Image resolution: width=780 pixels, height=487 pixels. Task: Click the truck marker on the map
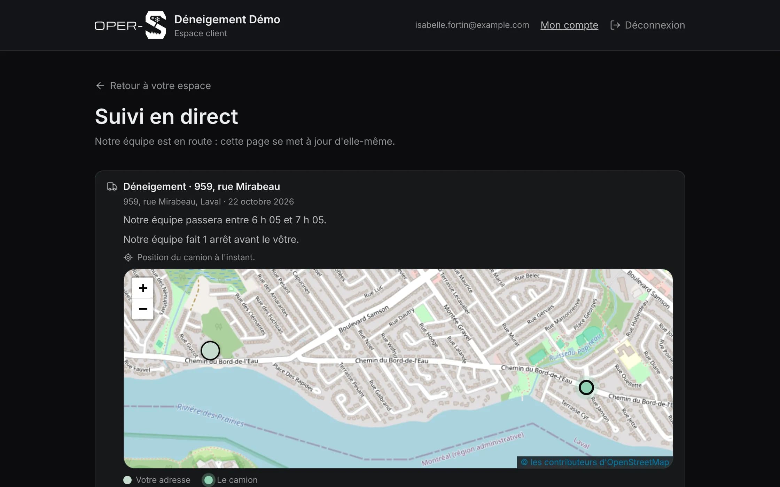[x=586, y=387]
